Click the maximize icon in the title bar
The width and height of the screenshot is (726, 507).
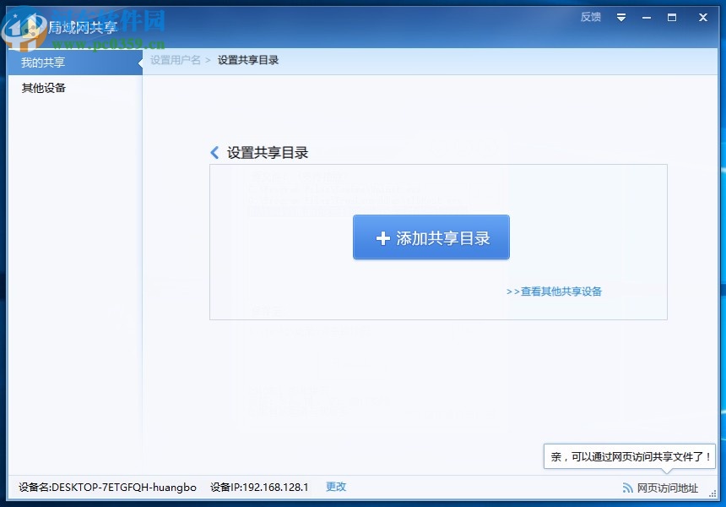tap(673, 17)
